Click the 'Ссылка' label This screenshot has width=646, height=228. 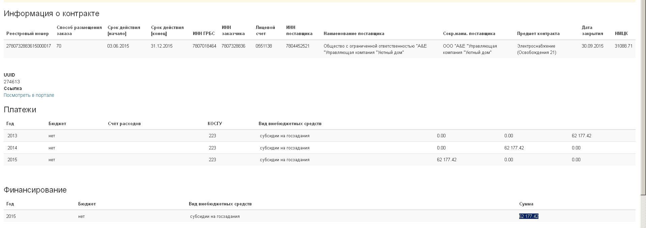click(13, 88)
